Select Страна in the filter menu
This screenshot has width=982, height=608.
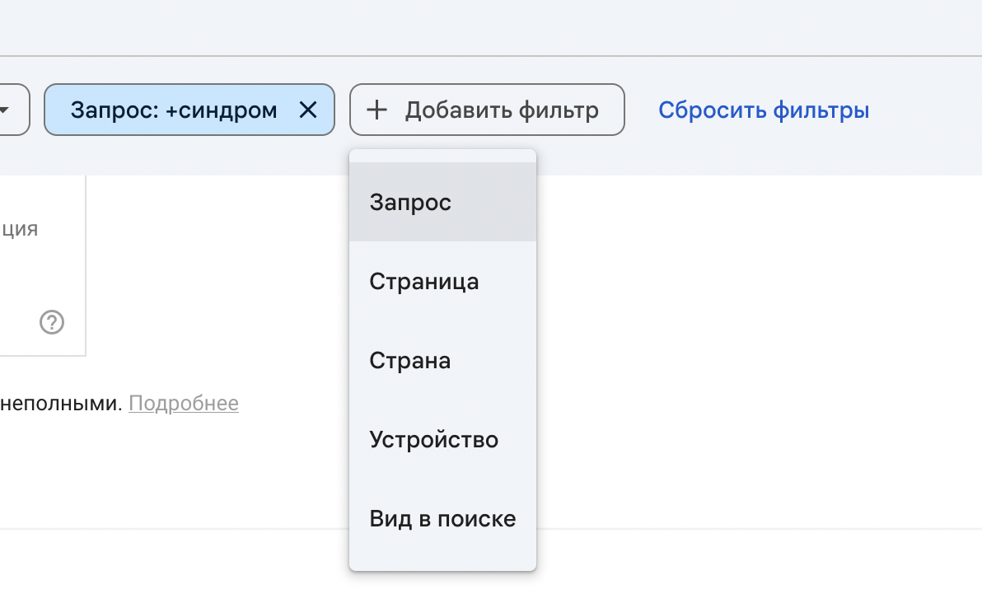pyautogui.click(x=442, y=360)
